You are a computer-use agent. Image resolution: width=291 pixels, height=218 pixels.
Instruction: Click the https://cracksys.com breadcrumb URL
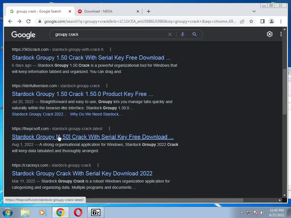(x=30, y=165)
